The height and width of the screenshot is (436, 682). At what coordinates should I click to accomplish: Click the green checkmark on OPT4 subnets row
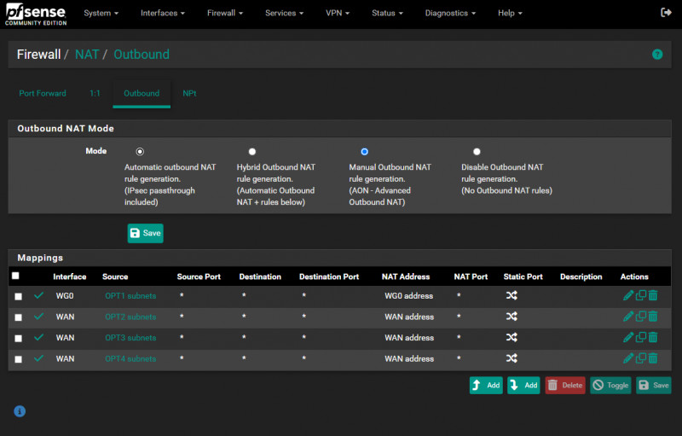38,358
